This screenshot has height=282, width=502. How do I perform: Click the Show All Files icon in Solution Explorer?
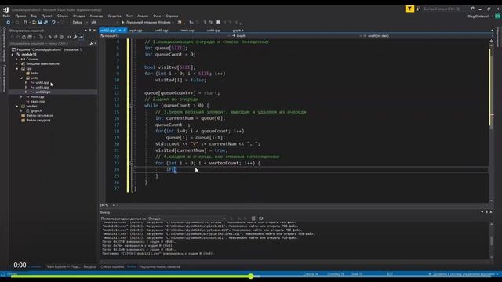click(61, 37)
